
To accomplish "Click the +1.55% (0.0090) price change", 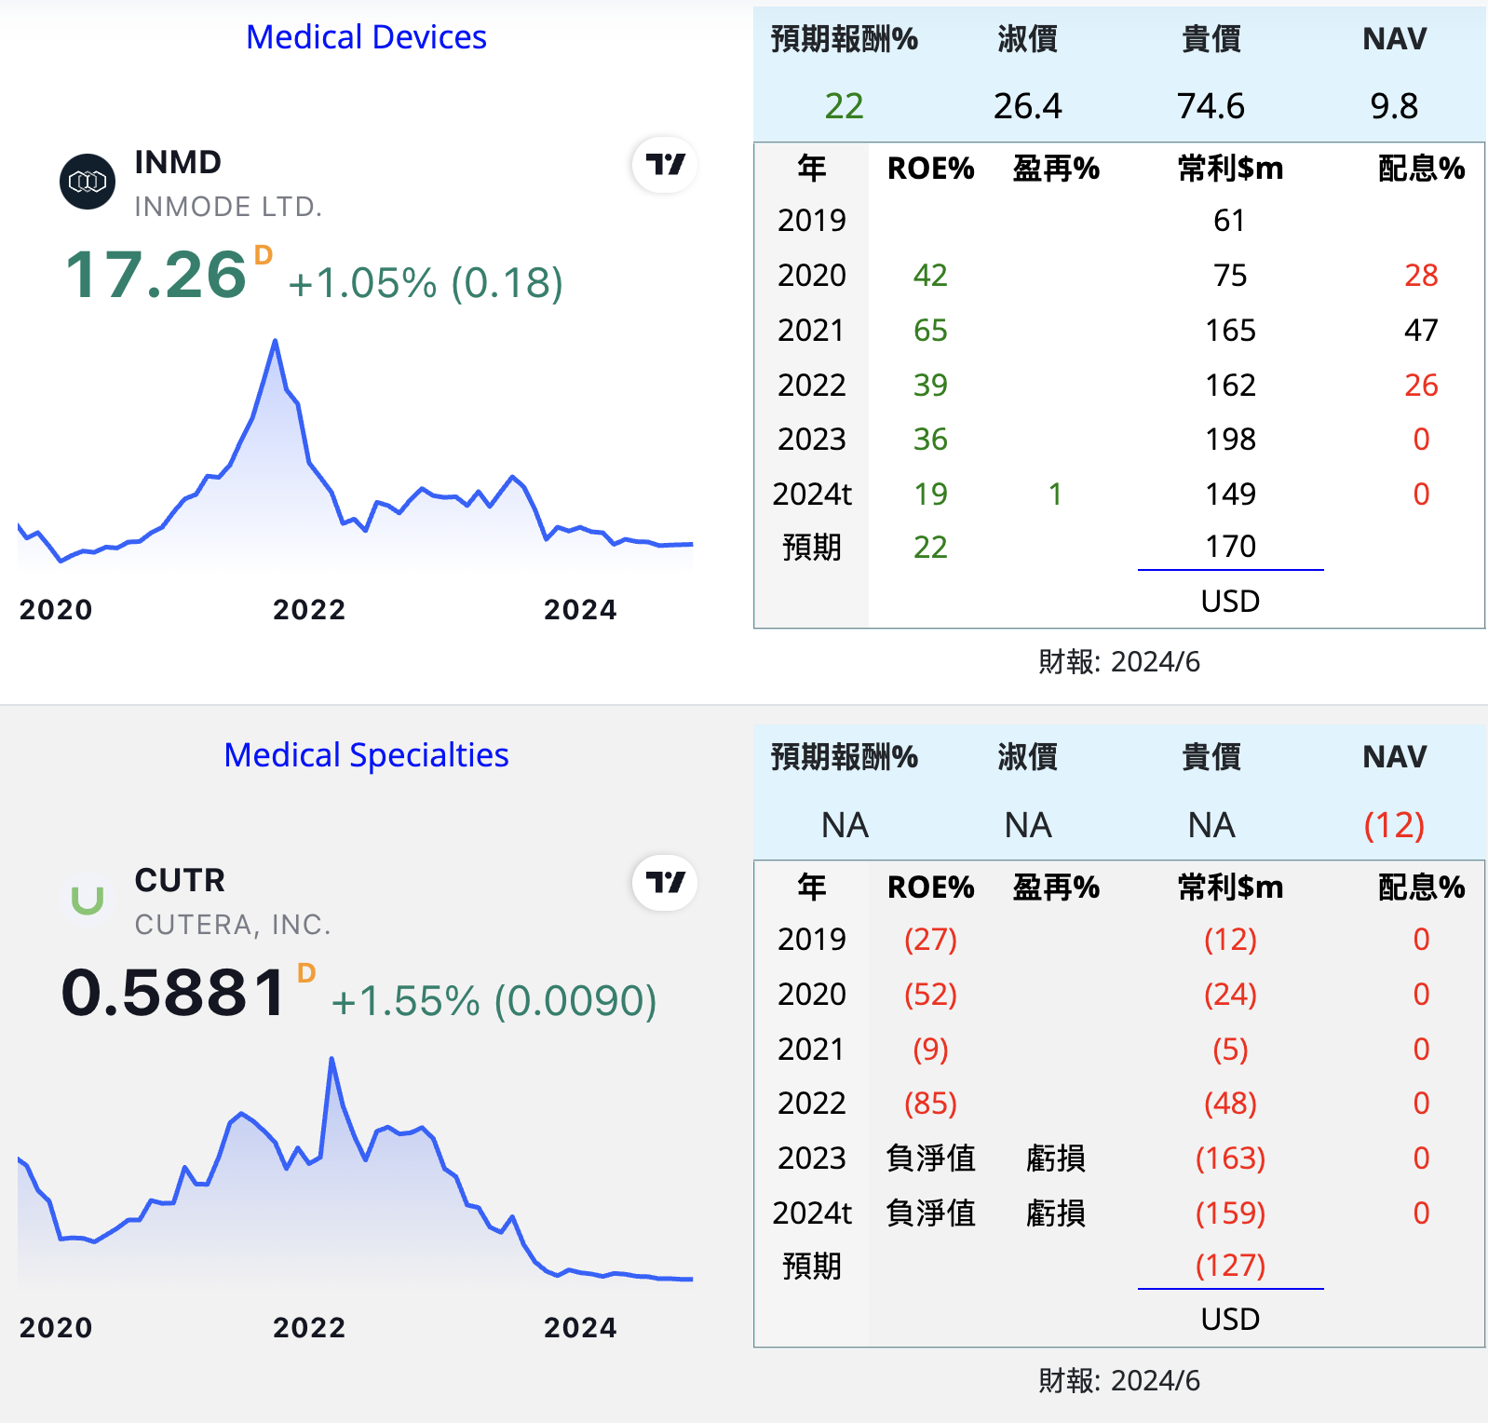I will coord(494,1001).
